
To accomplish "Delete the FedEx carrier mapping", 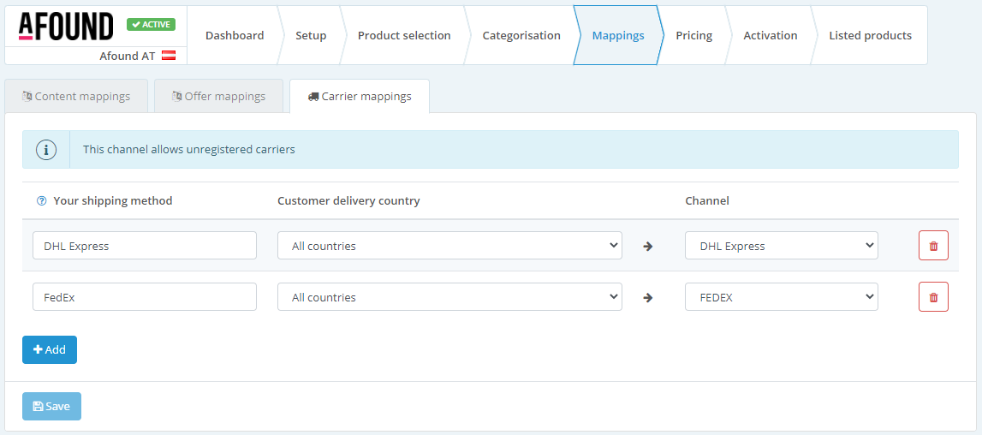I will pyautogui.click(x=933, y=296).
